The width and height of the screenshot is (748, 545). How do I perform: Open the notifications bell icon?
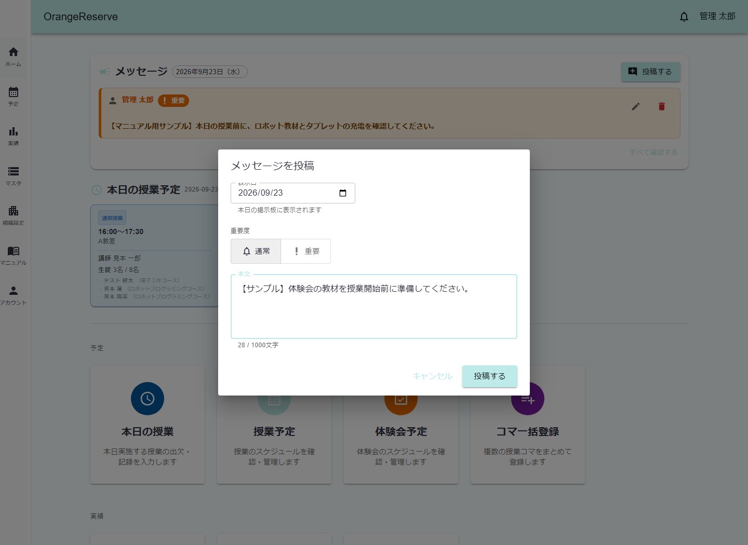click(684, 17)
